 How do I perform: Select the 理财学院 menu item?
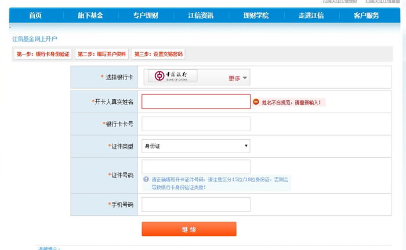[256, 16]
